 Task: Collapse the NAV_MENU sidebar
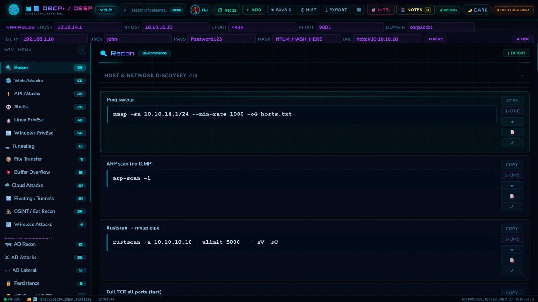pos(82,50)
